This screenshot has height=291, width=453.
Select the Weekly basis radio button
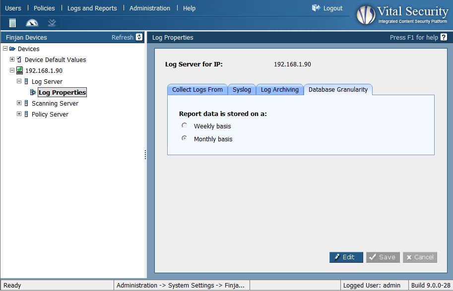click(x=185, y=126)
